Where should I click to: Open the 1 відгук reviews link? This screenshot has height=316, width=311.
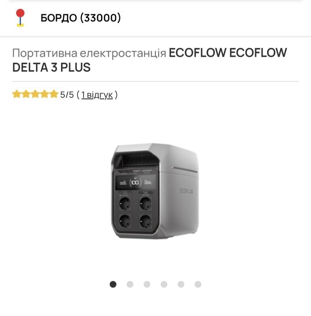click(x=97, y=95)
